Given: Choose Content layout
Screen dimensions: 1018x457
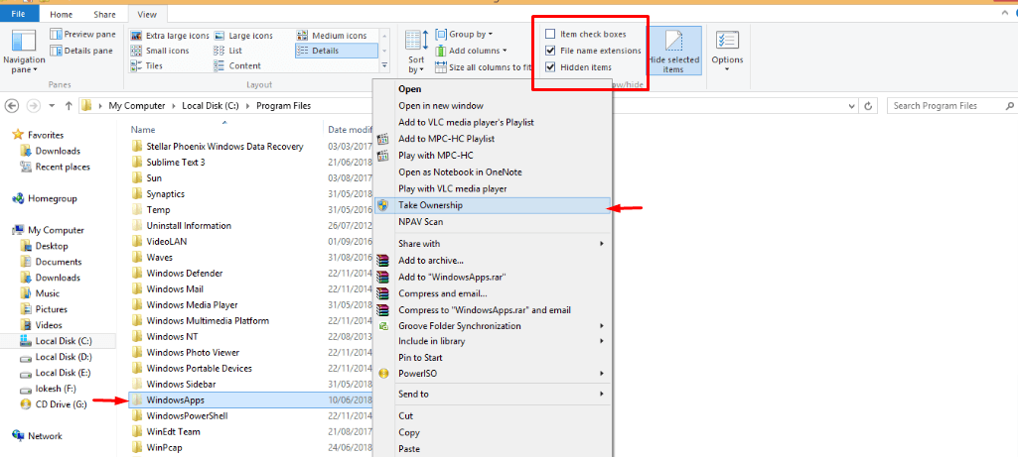Looking at the screenshot, I should [237, 65].
